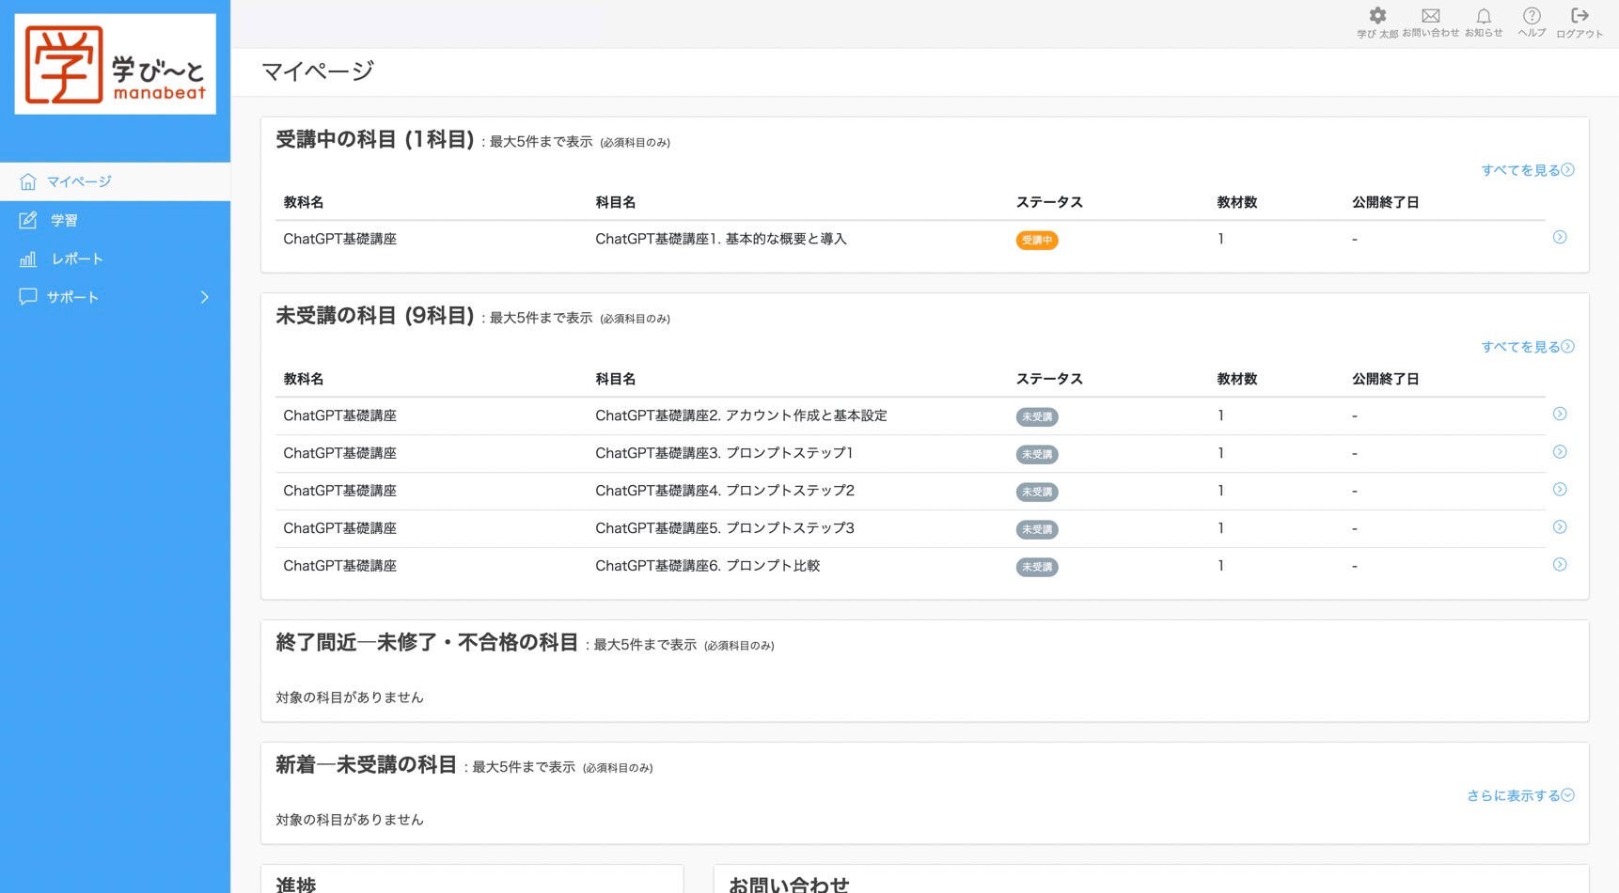
Task: Open arrow icon for 基本的な概要と導入 row
Action: (1559, 238)
